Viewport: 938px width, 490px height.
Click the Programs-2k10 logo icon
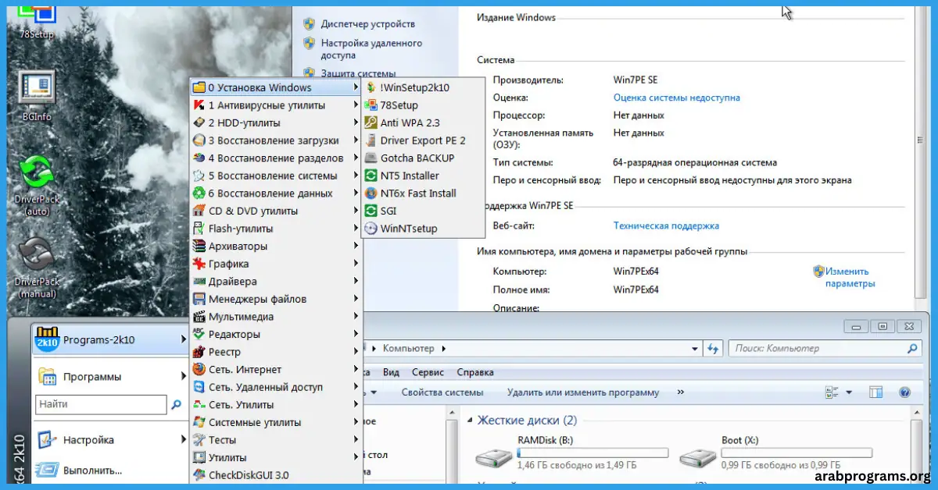(x=47, y=339)
